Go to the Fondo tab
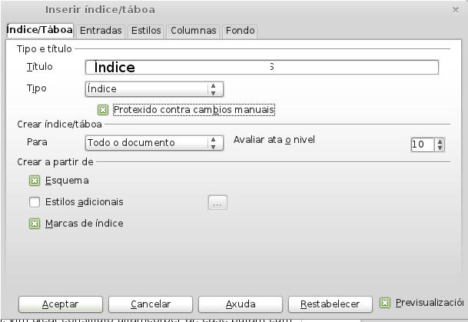 240,31
